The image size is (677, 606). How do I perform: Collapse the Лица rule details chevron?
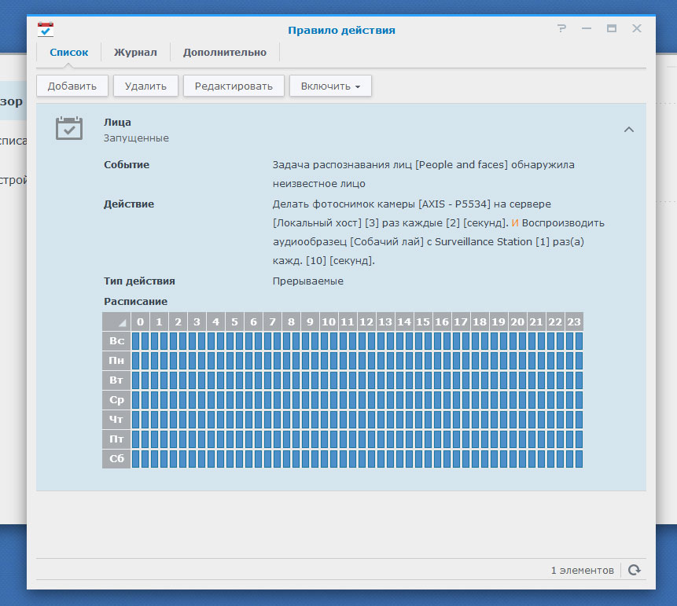(x=628, y=130)
